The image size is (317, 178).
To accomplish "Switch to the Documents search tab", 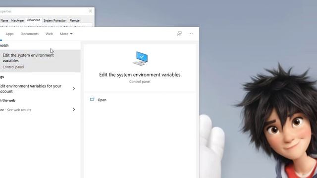I will pos(30,34).
